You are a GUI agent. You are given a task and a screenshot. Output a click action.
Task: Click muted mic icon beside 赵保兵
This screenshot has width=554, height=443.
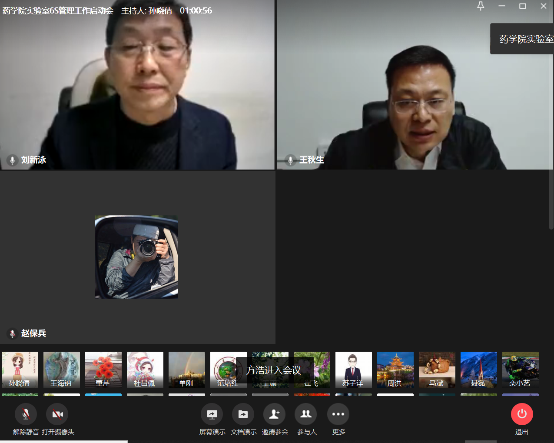coord(13,333)
